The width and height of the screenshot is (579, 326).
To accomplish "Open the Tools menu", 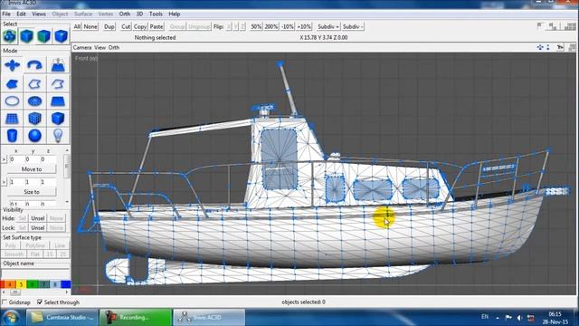I will (156, 14).
